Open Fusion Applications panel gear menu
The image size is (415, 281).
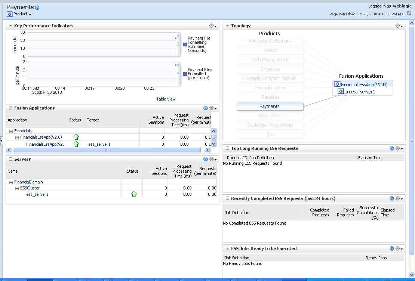[x=213, y=108]
